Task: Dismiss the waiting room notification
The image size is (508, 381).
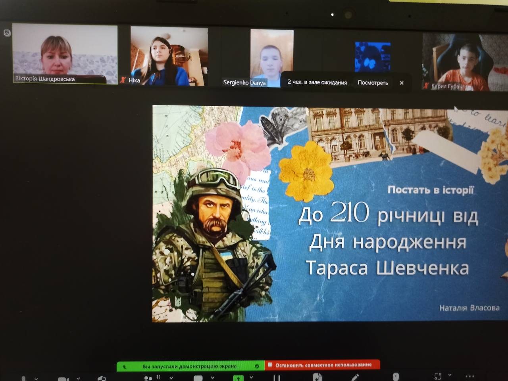Action: click(402, 83)
